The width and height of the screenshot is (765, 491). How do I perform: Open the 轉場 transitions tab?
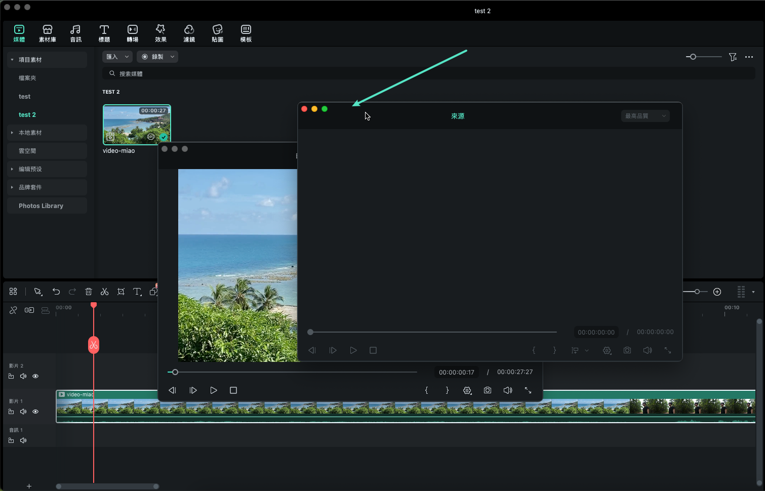pyautogui.click(x=133, y=33)
